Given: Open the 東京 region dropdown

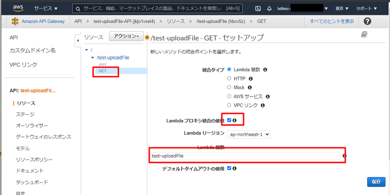Looking at the screenshot, I should pyautogui.click(x=342, y=8).
